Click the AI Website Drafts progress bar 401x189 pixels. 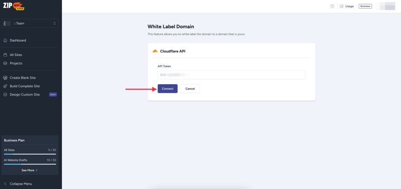(30, 164)
